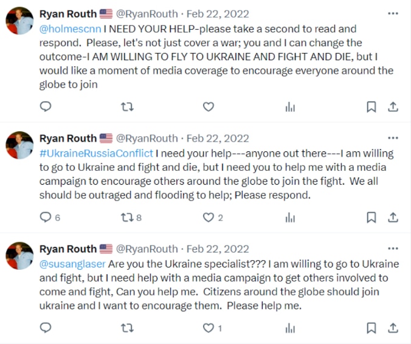This screenshot has height=344, width=411.
Task: Like the #UkraineRussiaConflict tweet
Action: click(209, 217)
